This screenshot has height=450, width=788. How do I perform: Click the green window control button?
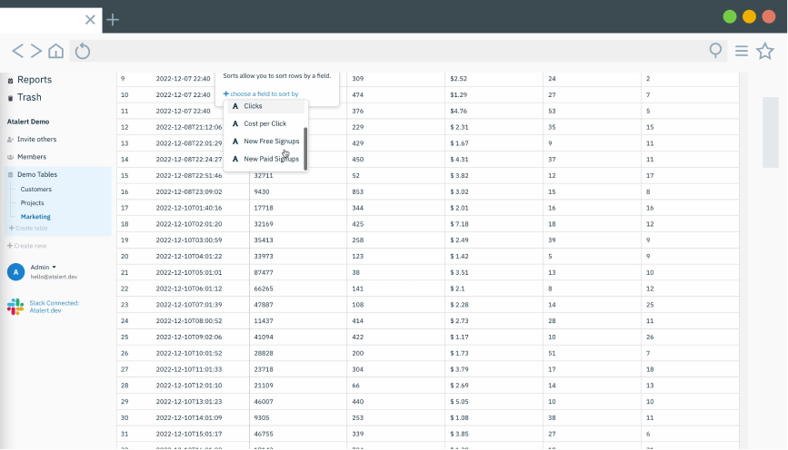tap(730, 16)
